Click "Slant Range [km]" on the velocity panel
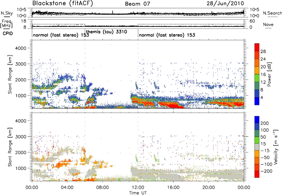 click(10, 147)
